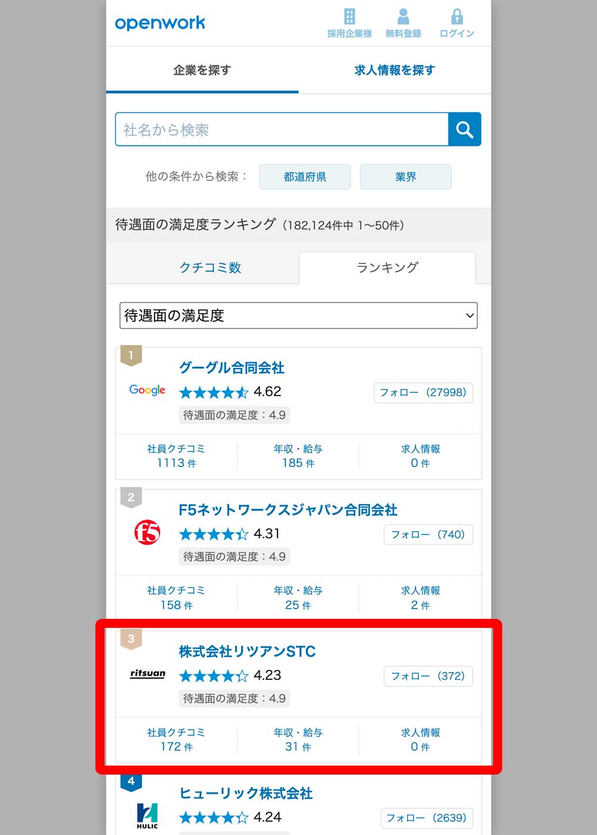This screenshot has width=597, height=835.
Task: Click the Google company logo
Action: pos(147,390)
